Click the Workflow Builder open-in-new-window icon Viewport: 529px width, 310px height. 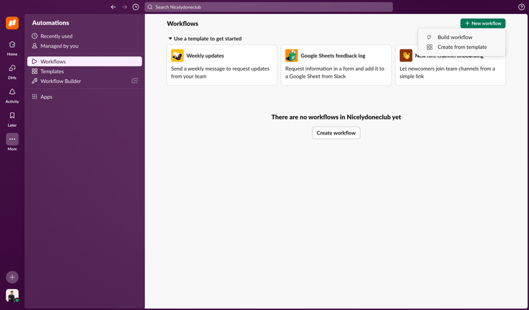pyautogui.click(x=135, y=80)
